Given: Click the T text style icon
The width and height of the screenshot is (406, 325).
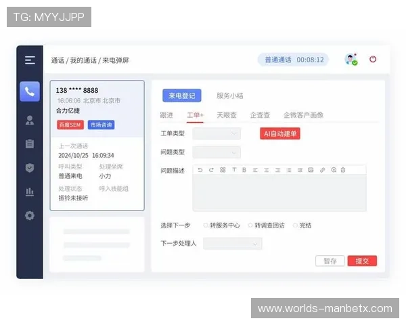Looking at the screenshot, I should coord(234,170).
